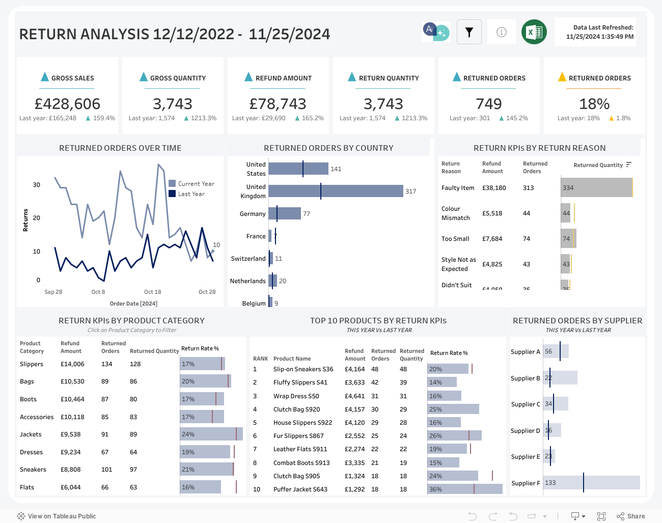
Task: Open the device preview icon in toolbar
Action: click(x=578, y=516)
